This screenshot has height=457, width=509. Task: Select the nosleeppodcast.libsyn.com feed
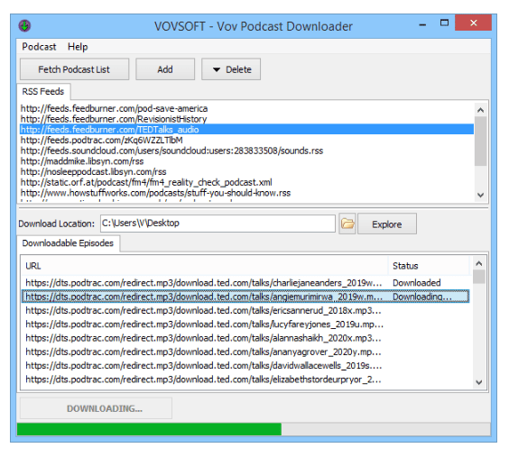point(246,171)
